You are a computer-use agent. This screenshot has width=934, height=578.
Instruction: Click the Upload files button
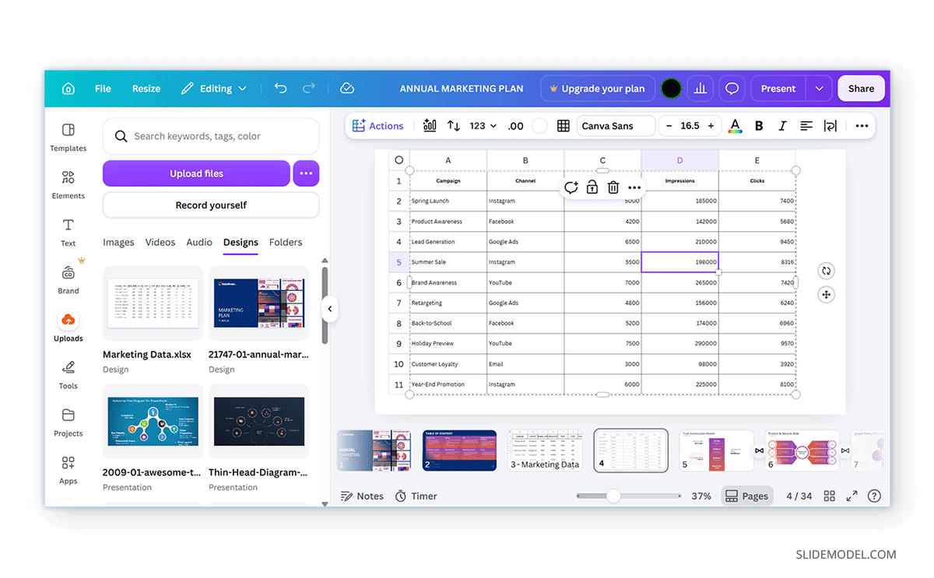(x=196, y=173)
